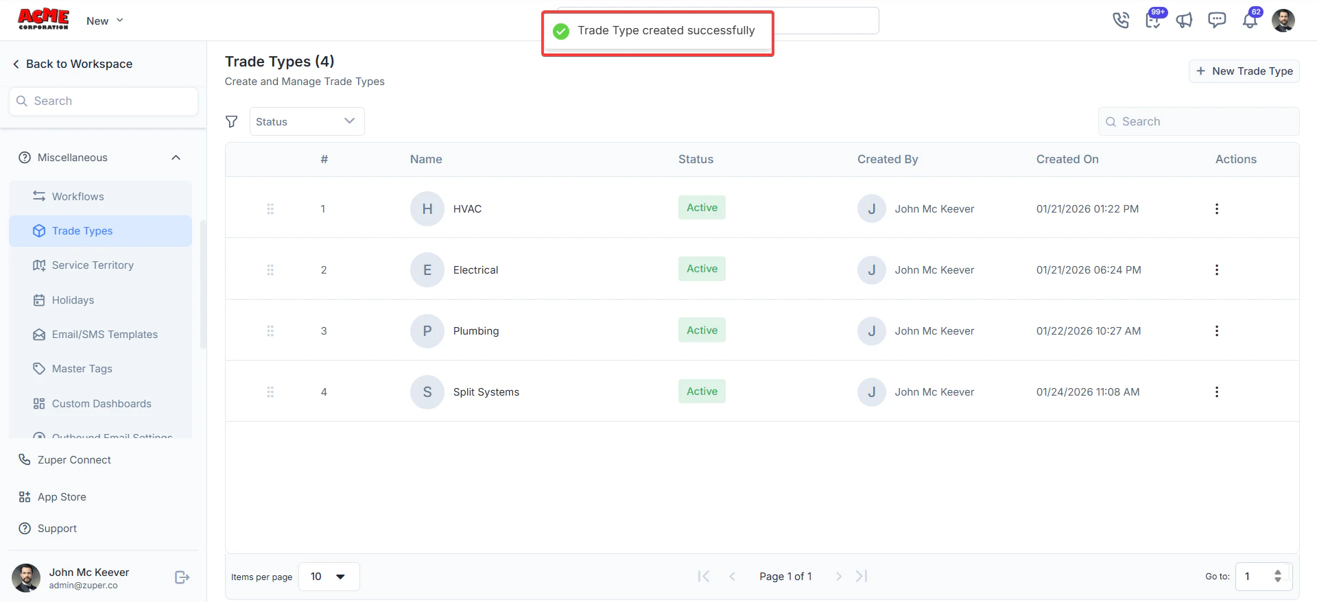Click the H avatar for HVAC
1317x602 pixels.
pos(427,209)
